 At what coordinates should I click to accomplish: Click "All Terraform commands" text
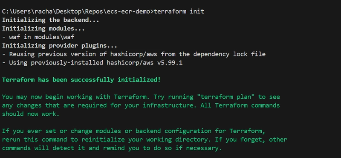point(240,105)
